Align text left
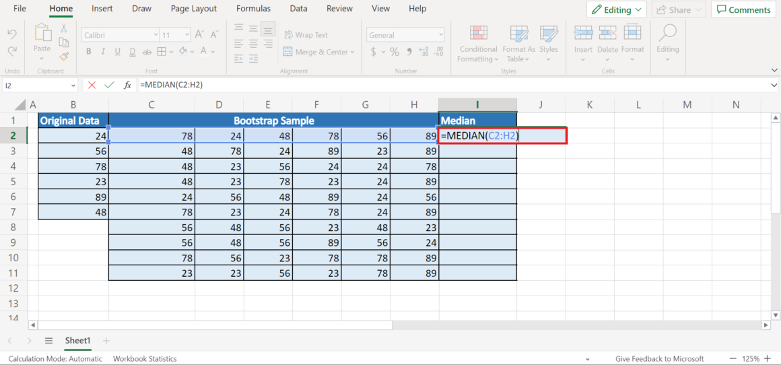The width and height of the screenshot is (781, 365). pyautogui.click(x=240, y=43)
